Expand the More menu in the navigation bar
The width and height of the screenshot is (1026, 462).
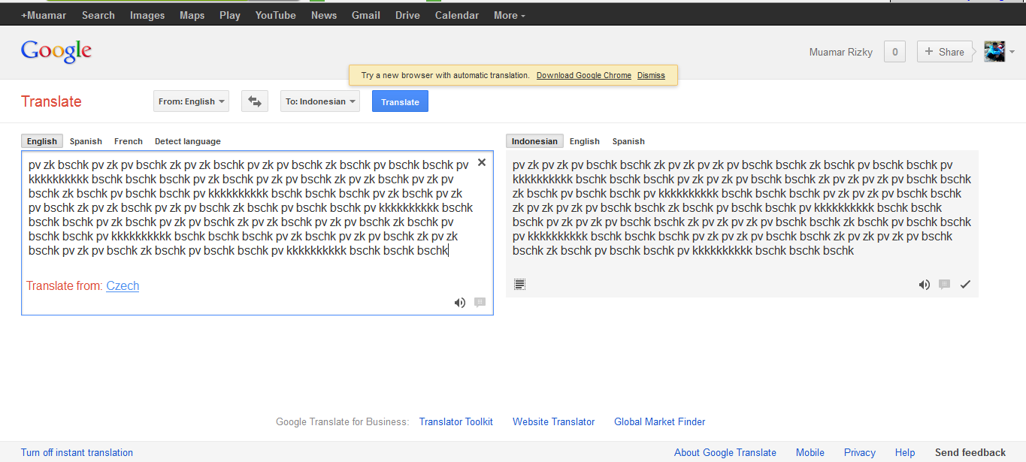[509, 14]
